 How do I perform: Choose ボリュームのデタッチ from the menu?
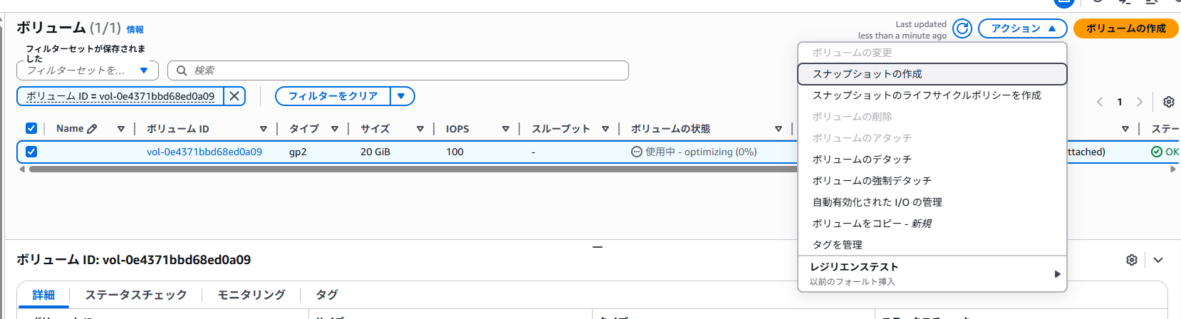862,159
